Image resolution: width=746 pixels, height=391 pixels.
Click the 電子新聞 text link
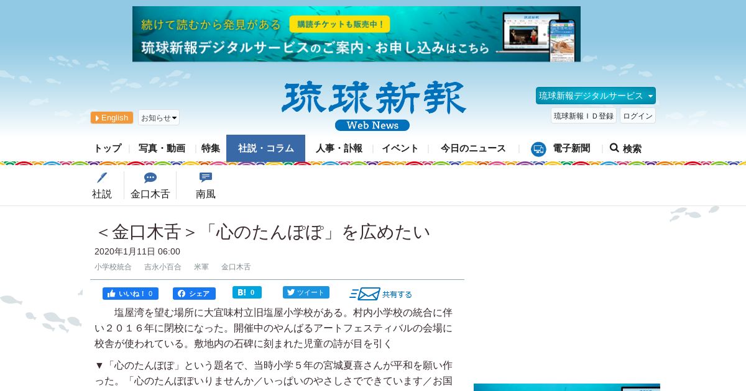tap(571, 148)
